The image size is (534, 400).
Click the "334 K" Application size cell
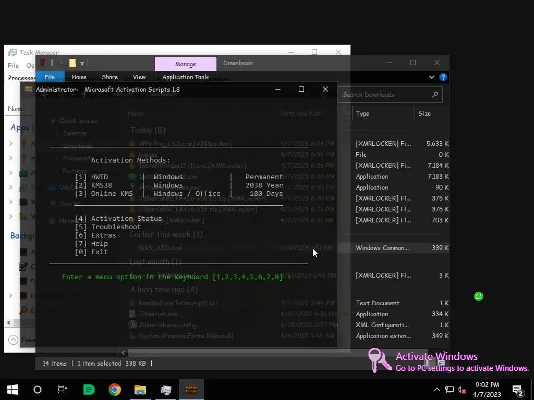click(440, 314)
